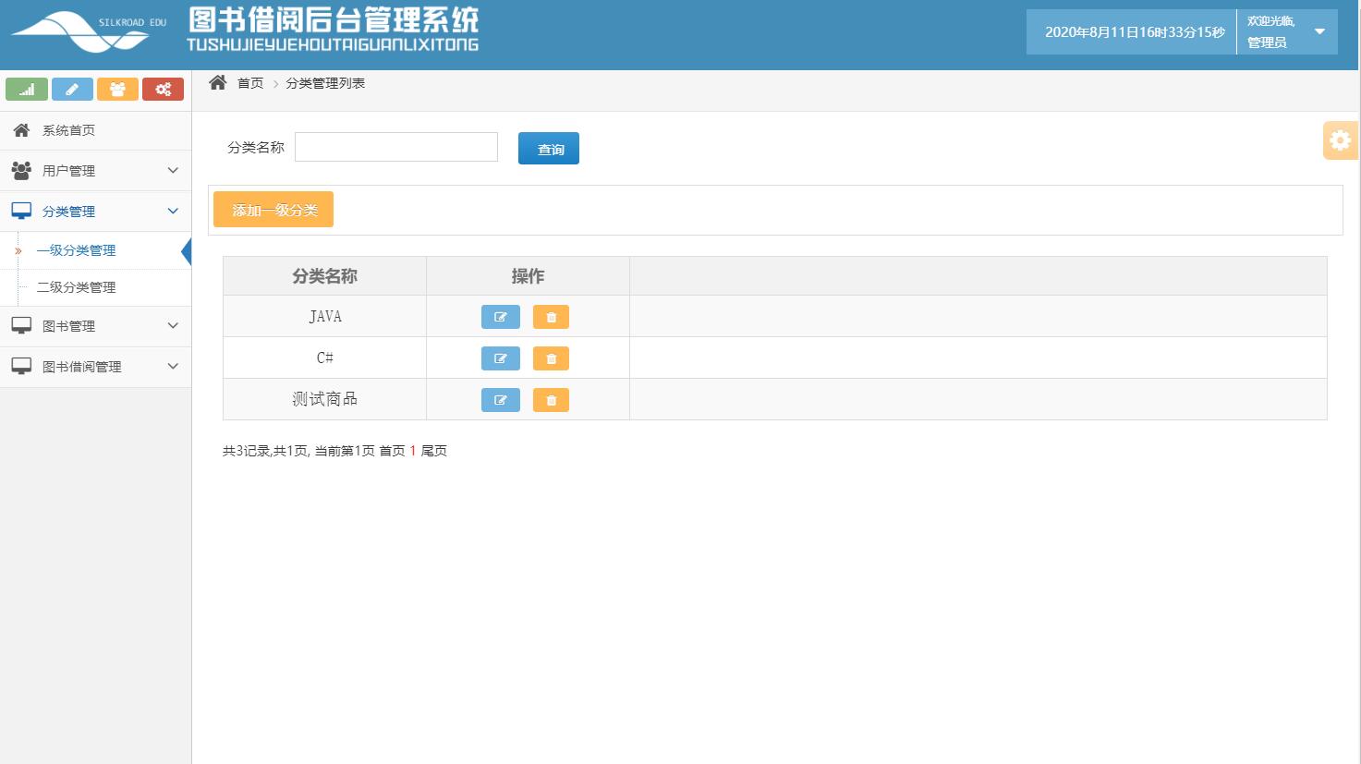1361x764 pixels.
Task: Delete the C# category row
Action: pyautogui.click(x=551, y=358)
